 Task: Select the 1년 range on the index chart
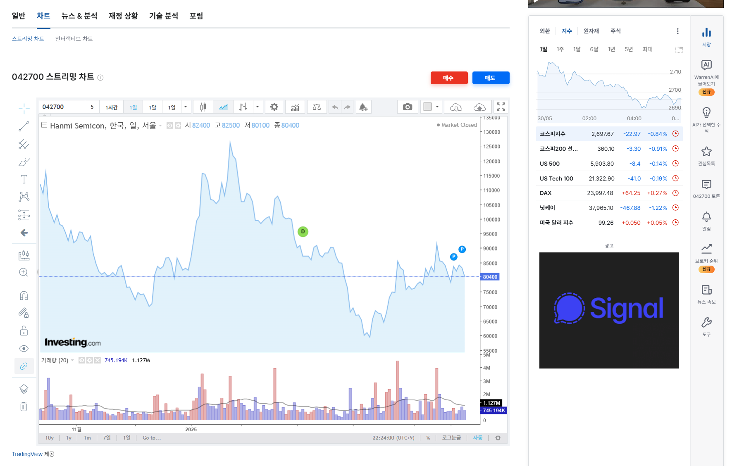[611, 49]
